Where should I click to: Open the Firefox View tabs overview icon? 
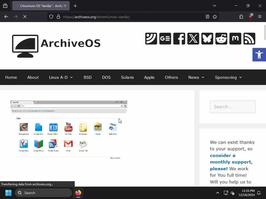click(x=5, y=6)
